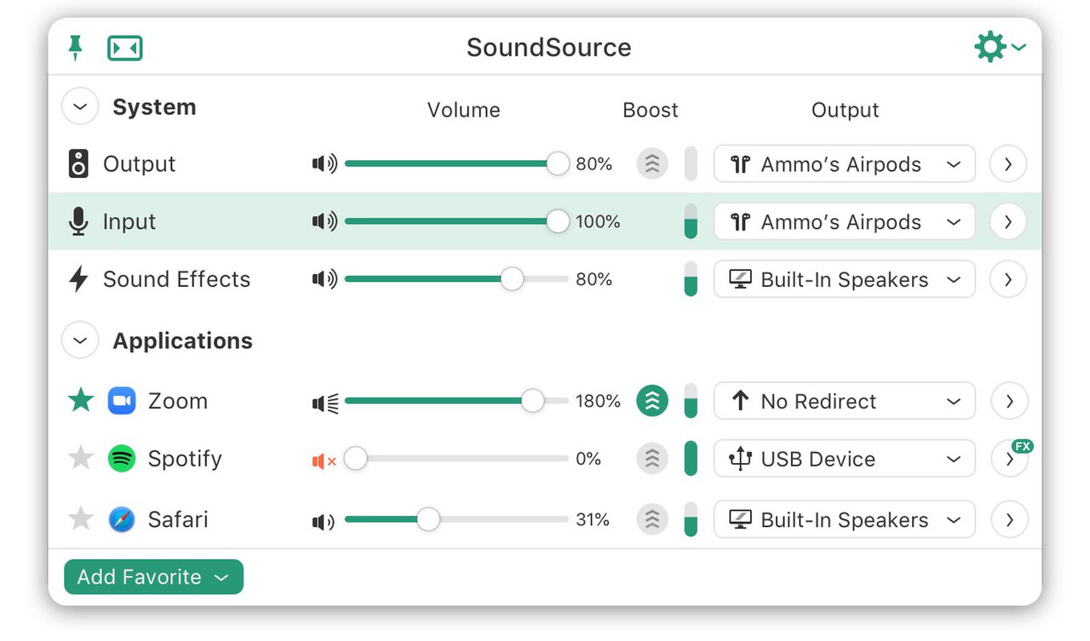Open the settings gear menu
This screenshot has width=1090, height=641.
click(x=990, y=46)
